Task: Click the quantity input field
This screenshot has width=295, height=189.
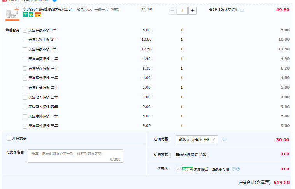Action: coord(182,11)
